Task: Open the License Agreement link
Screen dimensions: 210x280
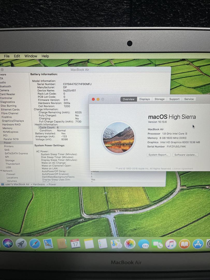Action: coord(183,169)
